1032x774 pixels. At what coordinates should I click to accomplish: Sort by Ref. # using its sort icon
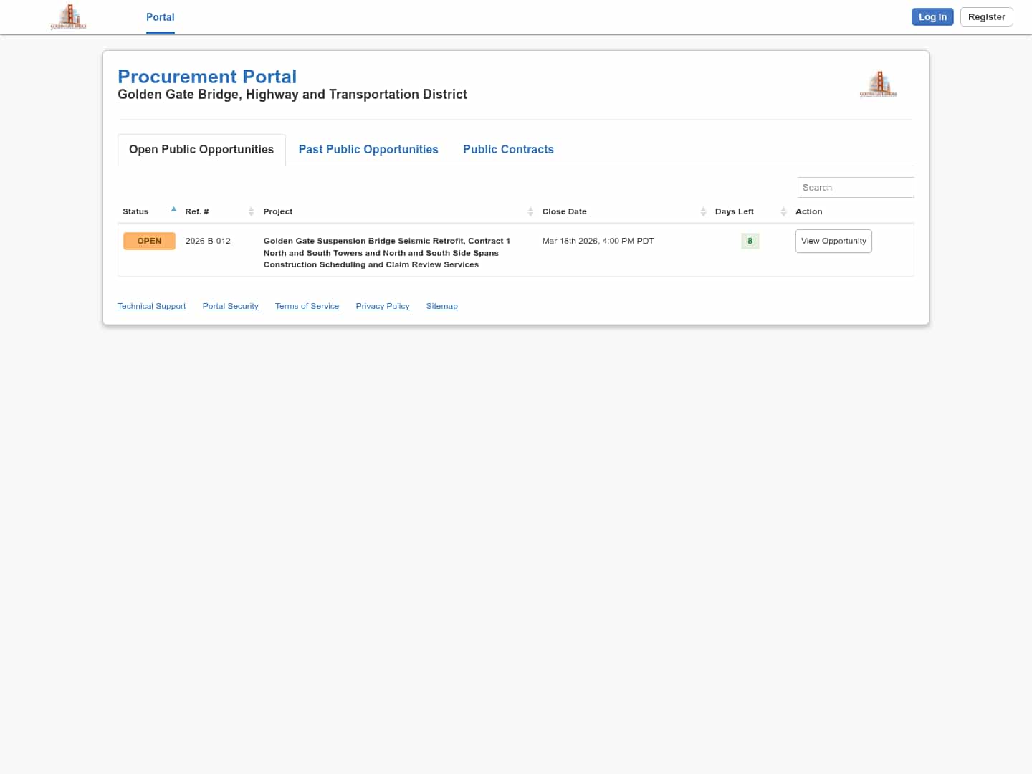[x=251, y=211]
